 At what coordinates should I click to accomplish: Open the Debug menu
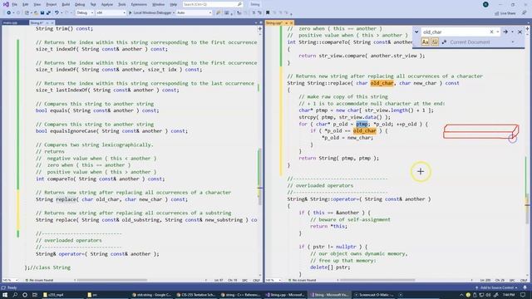(80, 4)
